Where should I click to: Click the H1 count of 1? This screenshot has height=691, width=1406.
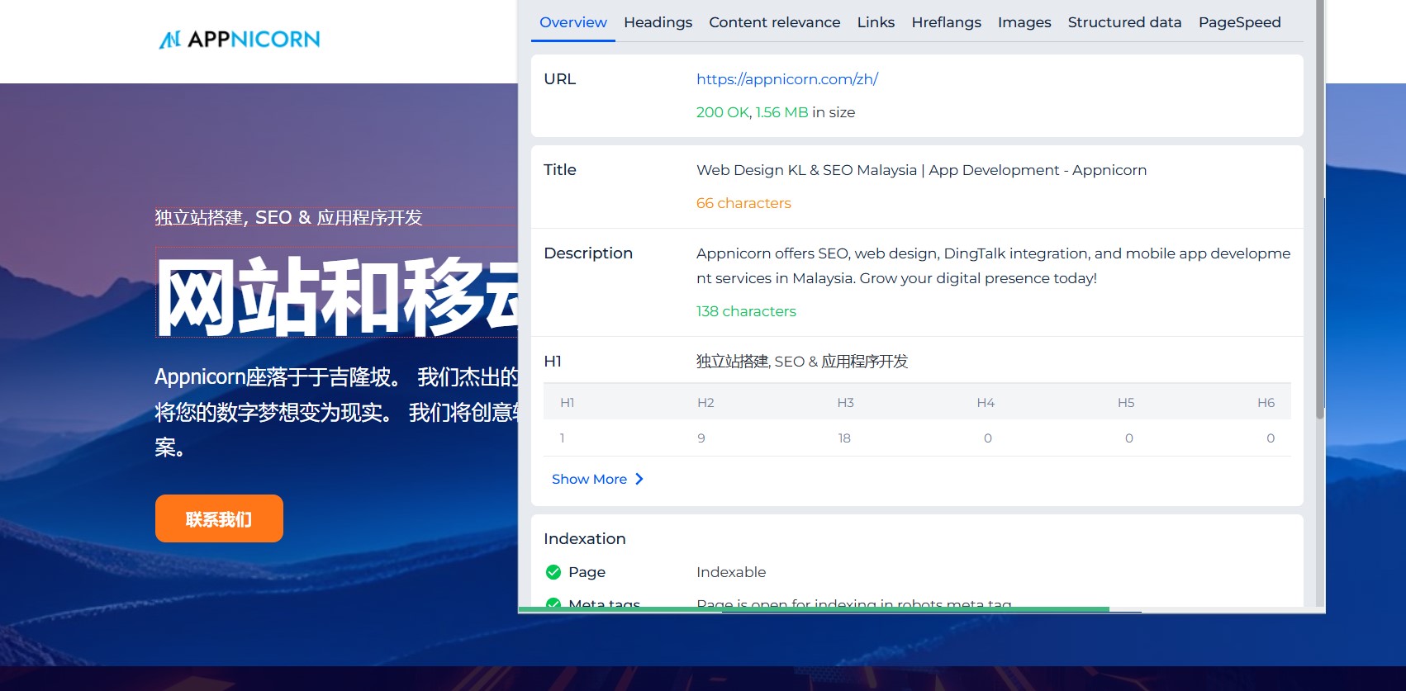click(x=563, y=438)
